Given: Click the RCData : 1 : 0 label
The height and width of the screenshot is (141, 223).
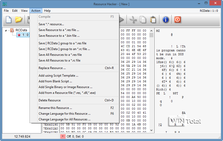Looking at the screenshot, I should (x=209, y=11).
